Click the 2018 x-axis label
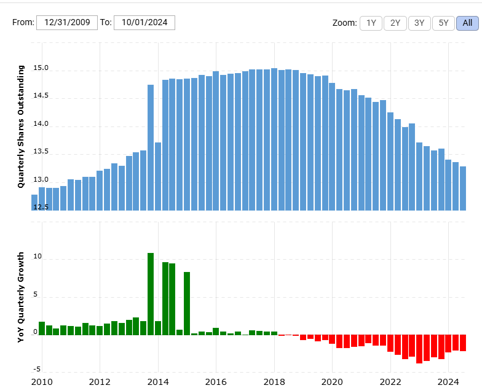 tap(274, 382)
